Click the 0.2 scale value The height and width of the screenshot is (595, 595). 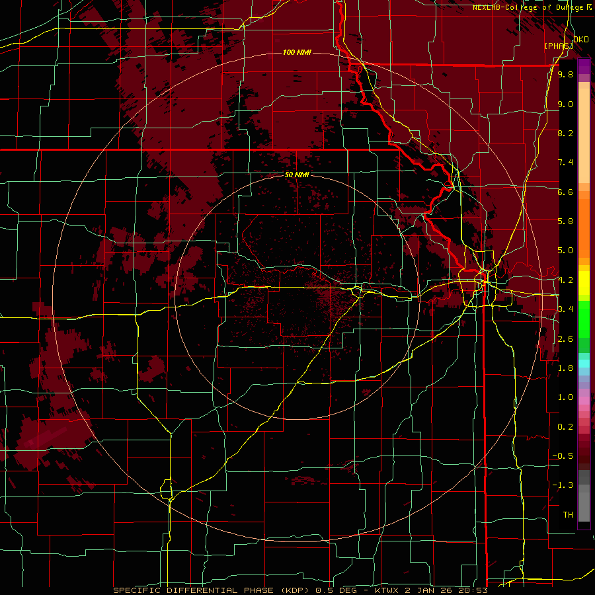[x=565, y=427]
